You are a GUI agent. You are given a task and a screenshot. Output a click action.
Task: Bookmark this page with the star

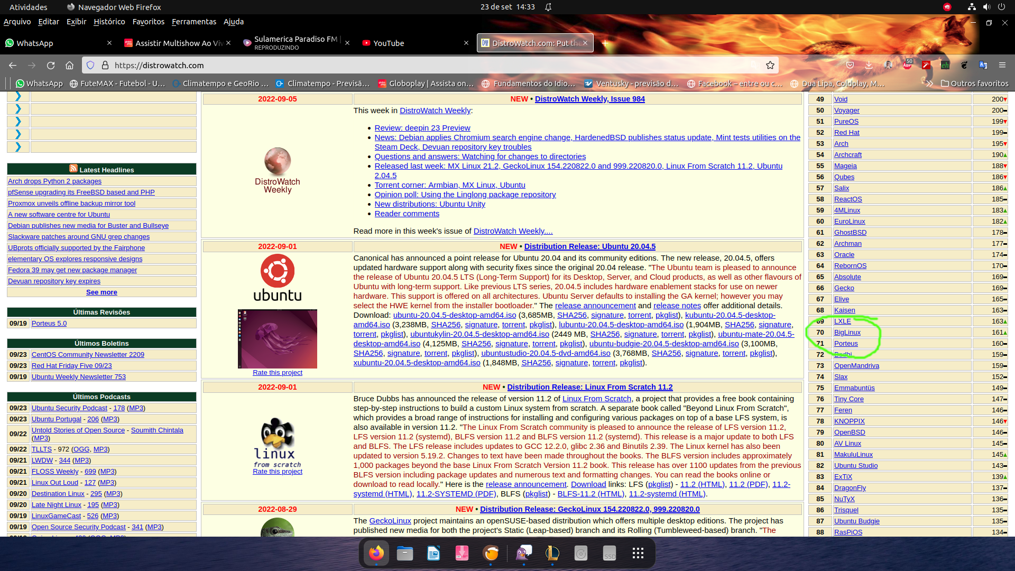click(x=770, y=65)
